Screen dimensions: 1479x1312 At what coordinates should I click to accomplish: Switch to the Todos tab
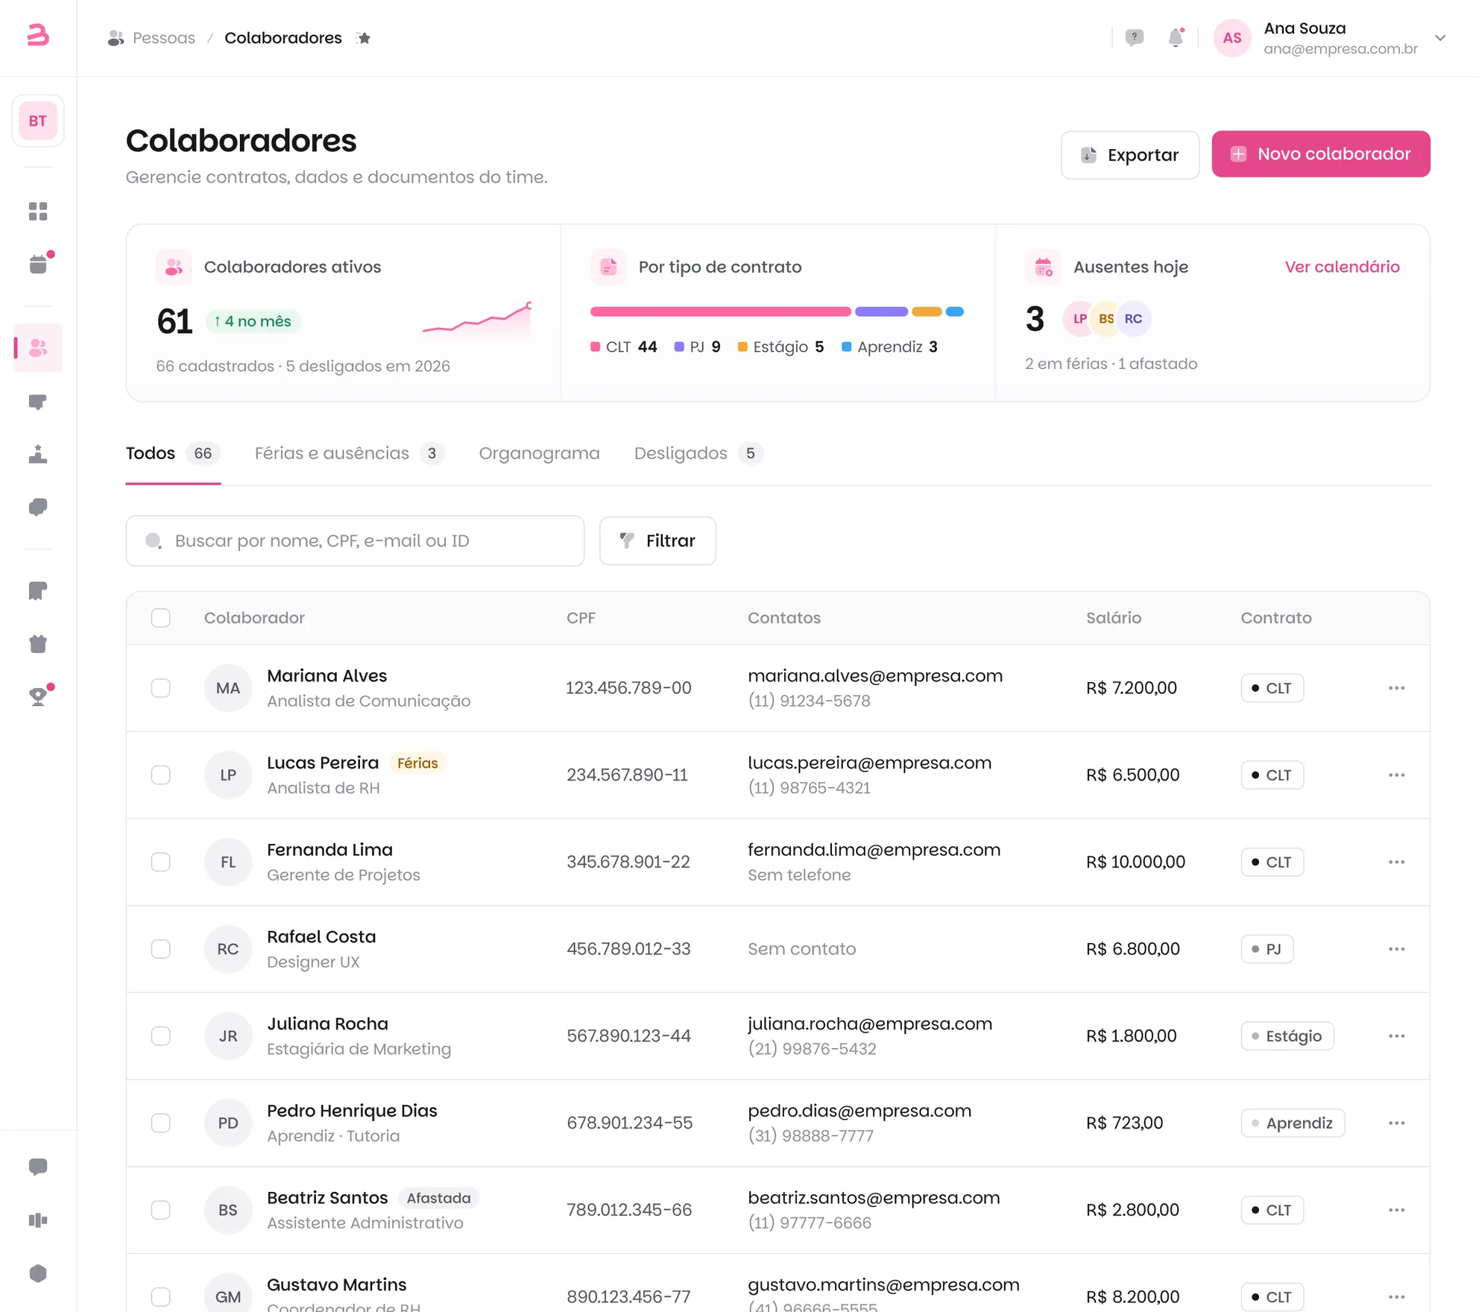[173, 453]
